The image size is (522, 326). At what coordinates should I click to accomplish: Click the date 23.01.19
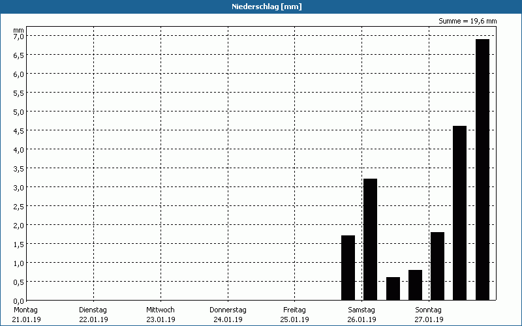(x=161, y=319)
